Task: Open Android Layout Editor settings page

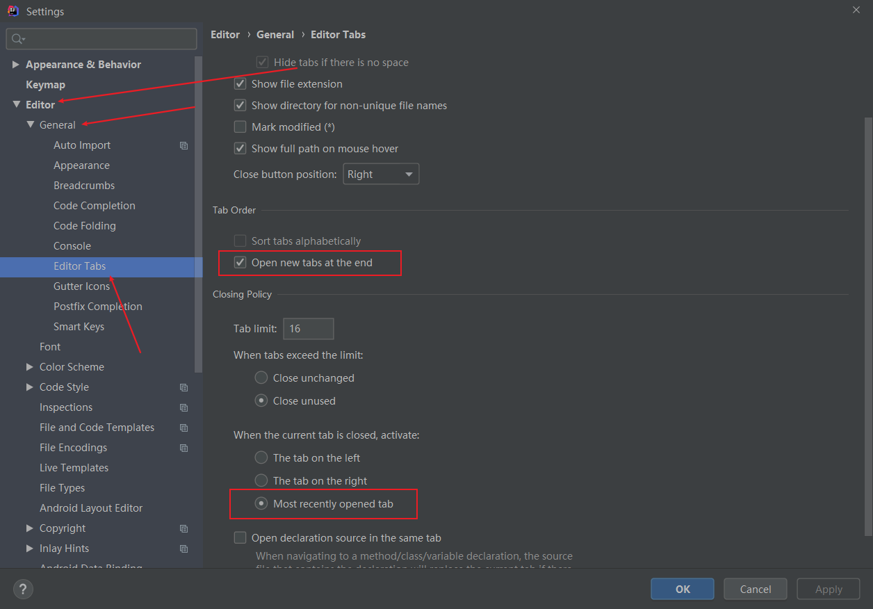Action: (91, 508)
